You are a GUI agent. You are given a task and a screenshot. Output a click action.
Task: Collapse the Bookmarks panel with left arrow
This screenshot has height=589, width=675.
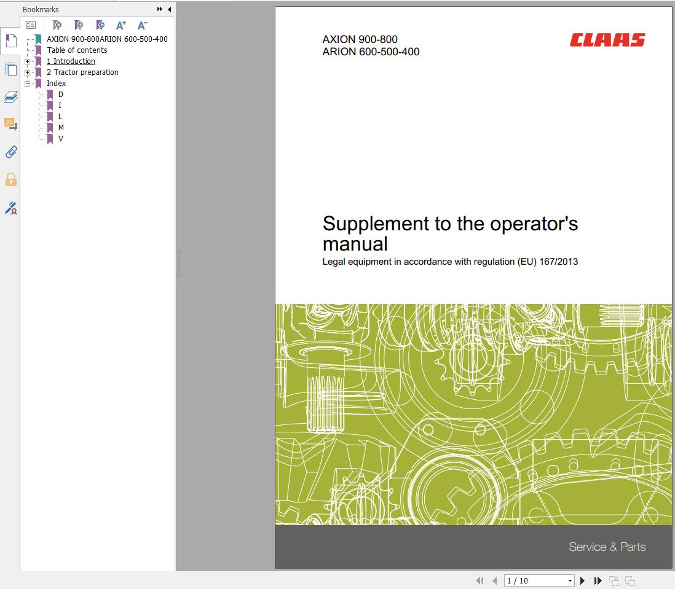coord(169,9)
